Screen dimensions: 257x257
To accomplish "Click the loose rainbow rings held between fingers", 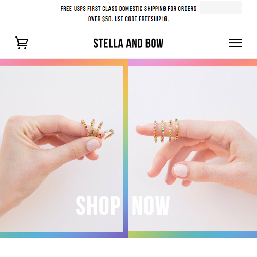I will coord(97,130).
